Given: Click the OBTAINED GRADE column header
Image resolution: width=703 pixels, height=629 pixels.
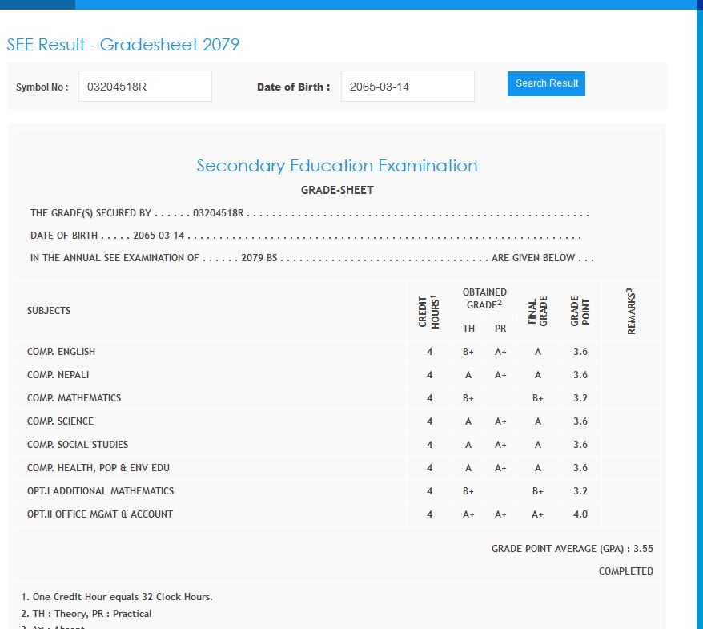Looking at the screenshot, I should coord(484,298).
